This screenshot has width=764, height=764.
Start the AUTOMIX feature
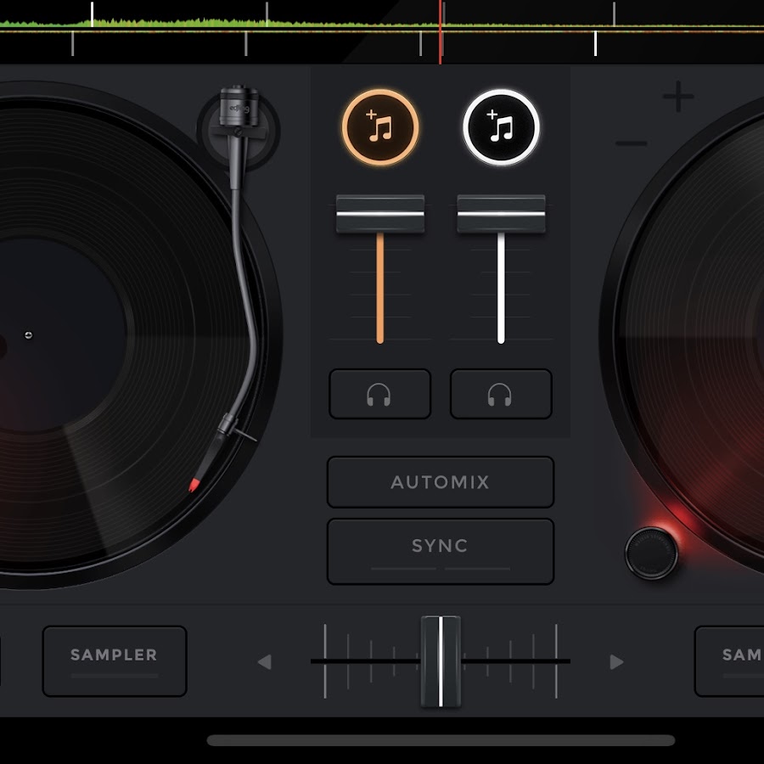tap(441, 482)
